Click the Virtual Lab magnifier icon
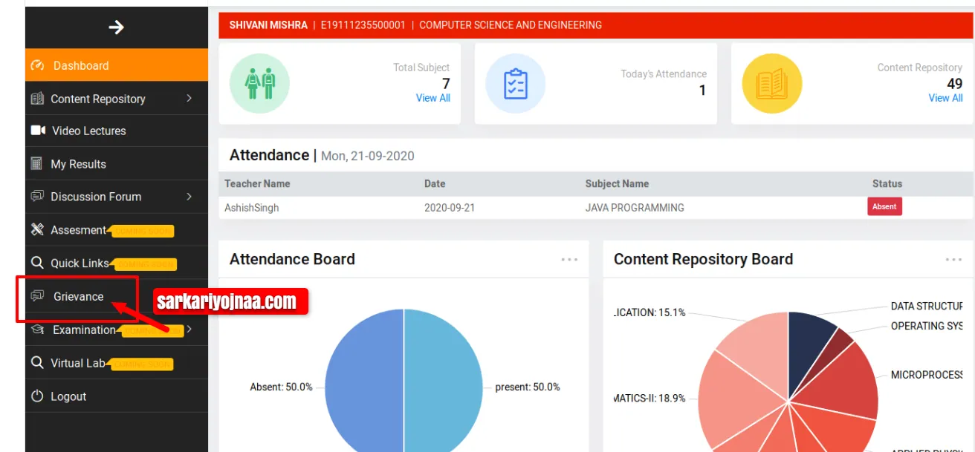The image size is (975, 452). [37, 363]
